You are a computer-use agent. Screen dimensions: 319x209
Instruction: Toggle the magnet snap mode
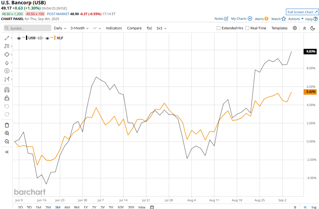tap(7, 90)
